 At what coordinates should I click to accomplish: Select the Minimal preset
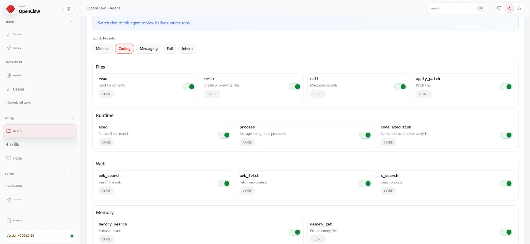(x=103, y=49)
